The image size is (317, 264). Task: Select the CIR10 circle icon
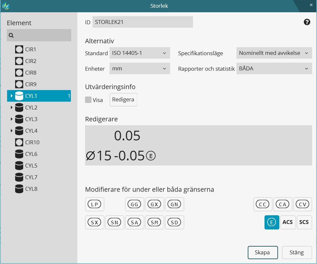pos(19,142)
